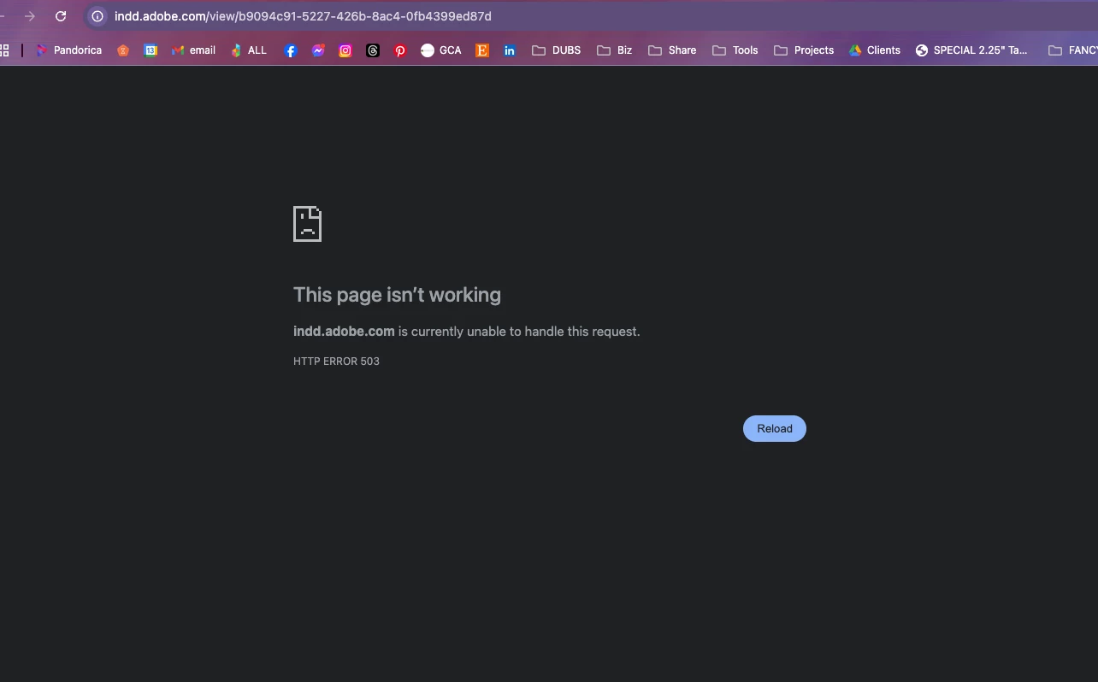The height and width of the screenshot is (682, 1098).
Task: Click the grayed forward navigation arrow
Action: pos(30,16)
